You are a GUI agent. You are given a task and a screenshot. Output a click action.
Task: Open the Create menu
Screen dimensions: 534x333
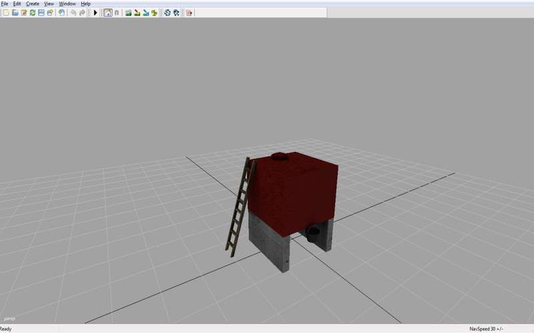click(x=32, y=3)
